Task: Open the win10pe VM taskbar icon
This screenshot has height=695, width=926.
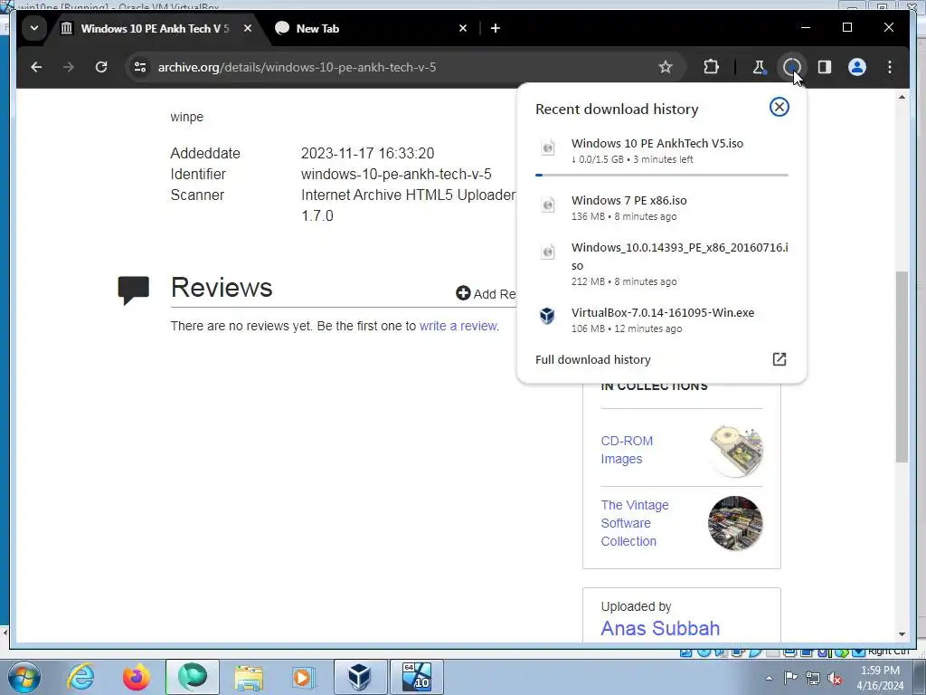Action: point(416,677)
